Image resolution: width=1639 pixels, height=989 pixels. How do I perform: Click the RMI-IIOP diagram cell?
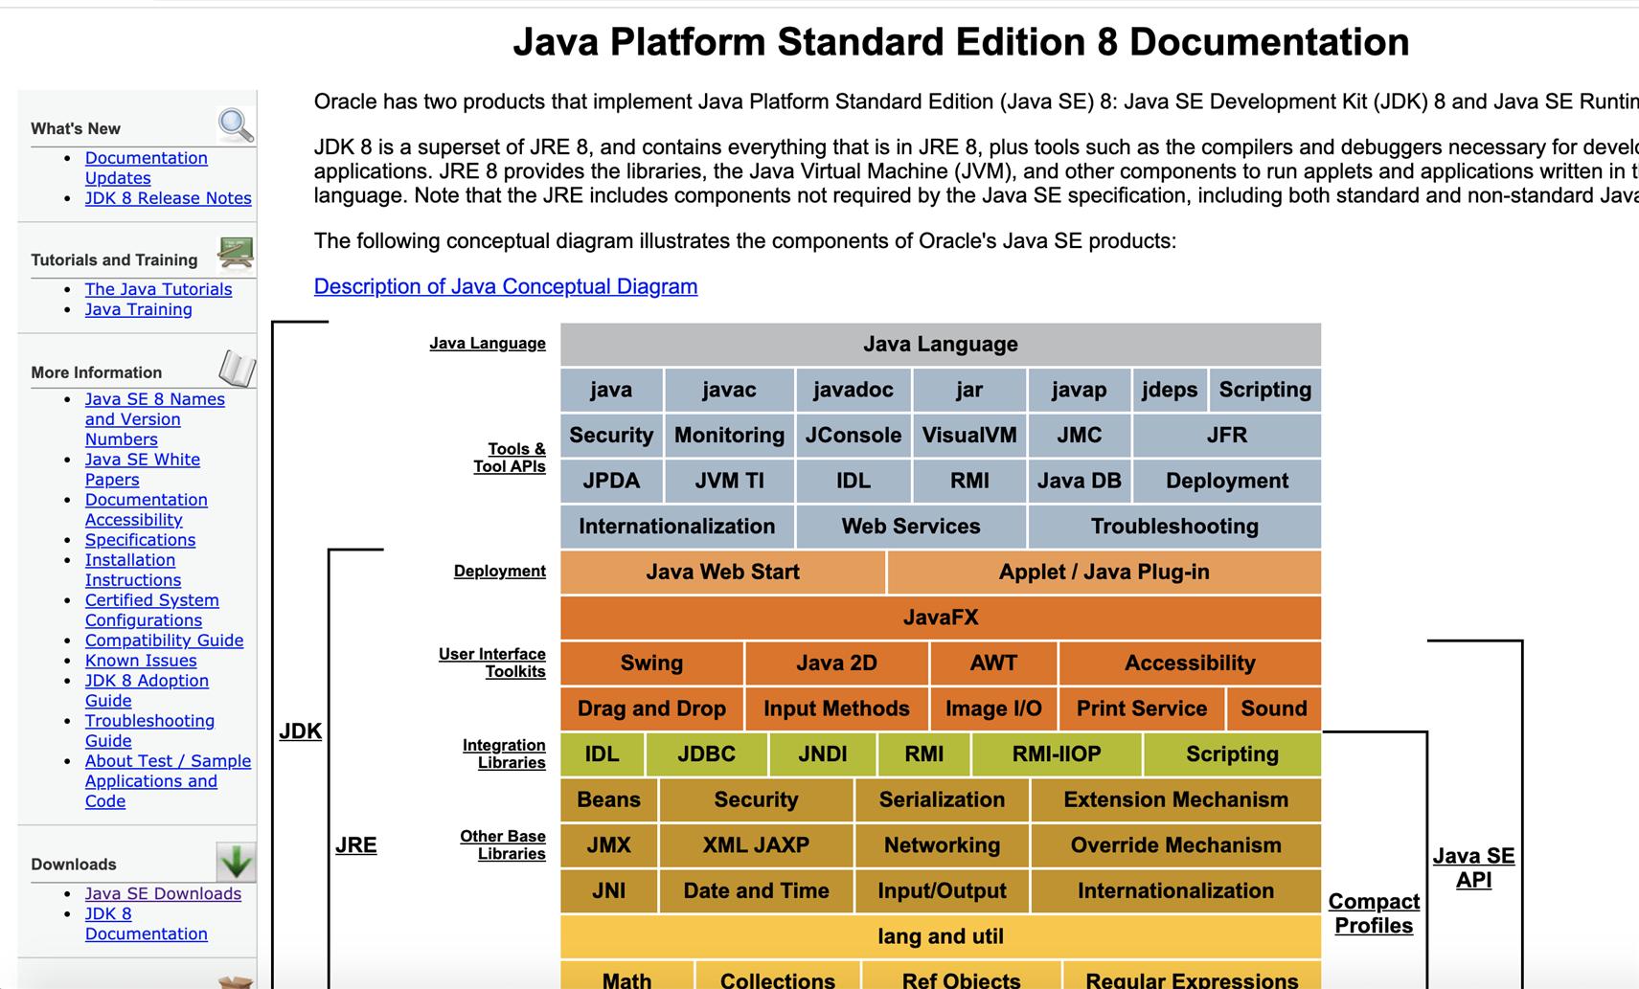[x=1057, y=753]
